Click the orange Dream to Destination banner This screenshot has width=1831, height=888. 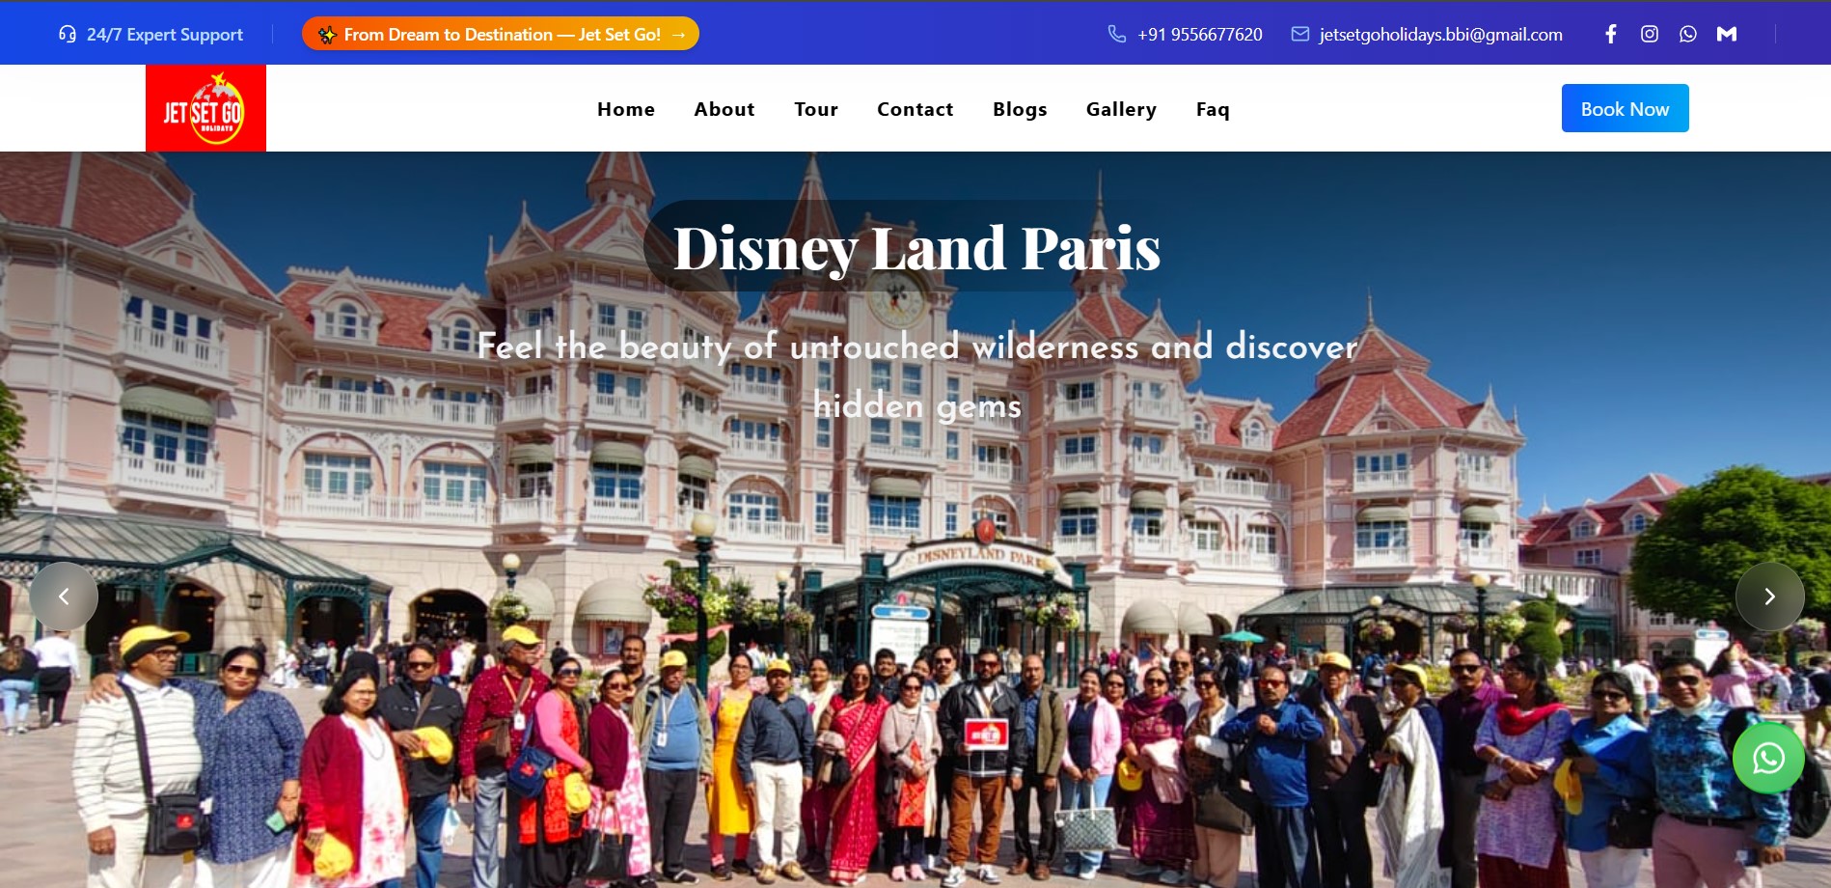coord(500,34)
